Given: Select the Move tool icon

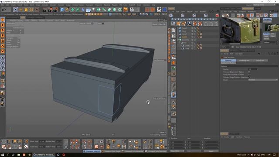Looking at the screenshot, I should [x=21, y=10].
